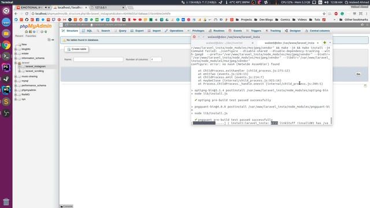Expand information_schema database node
This screenshot has width=370, height=208.
(x=16, y=58)
